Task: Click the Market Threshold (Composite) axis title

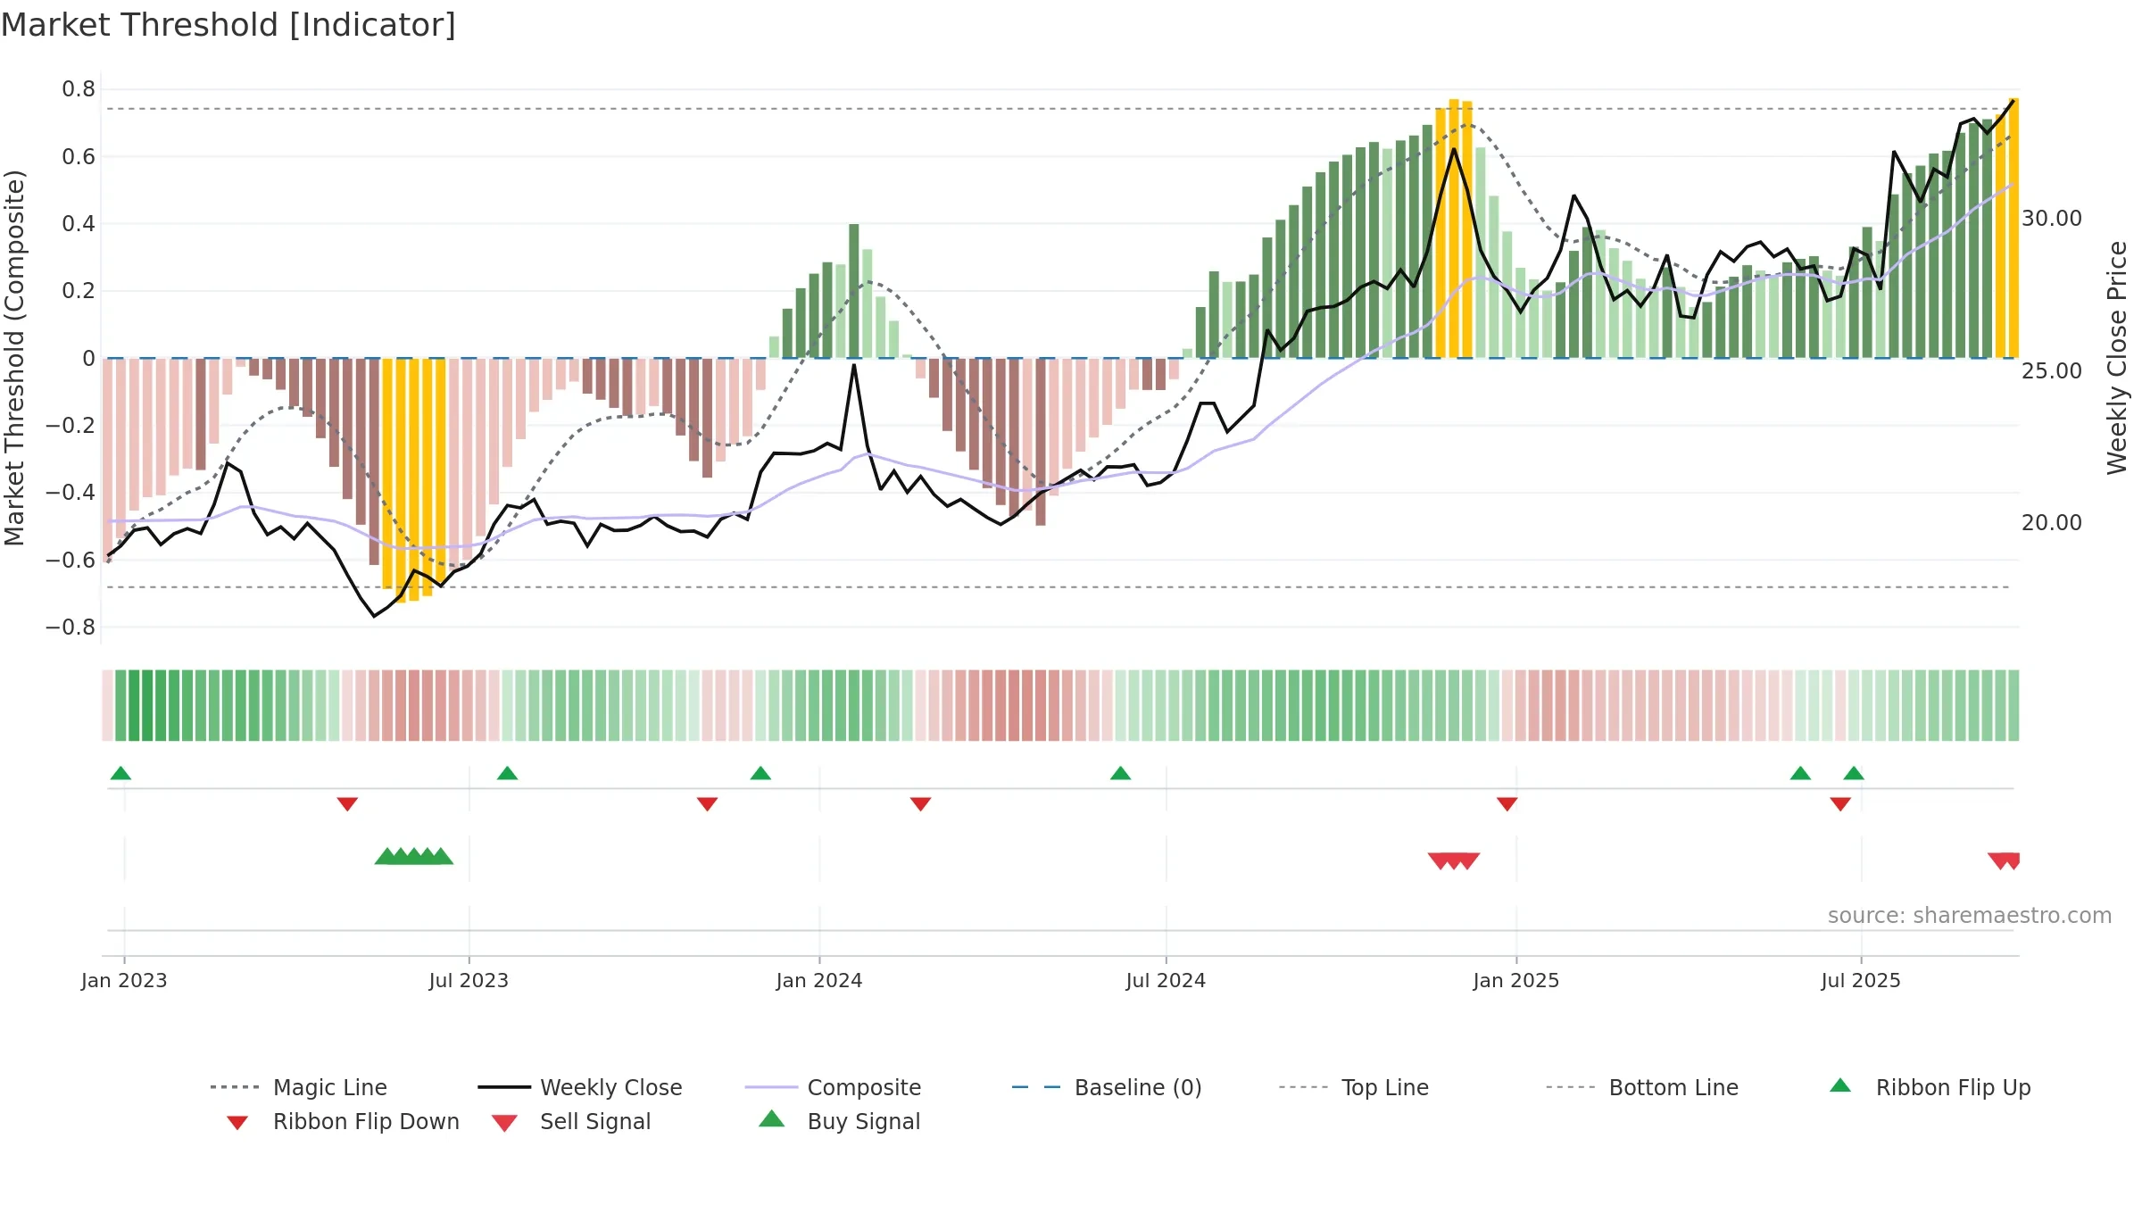Action: point(14,358)
